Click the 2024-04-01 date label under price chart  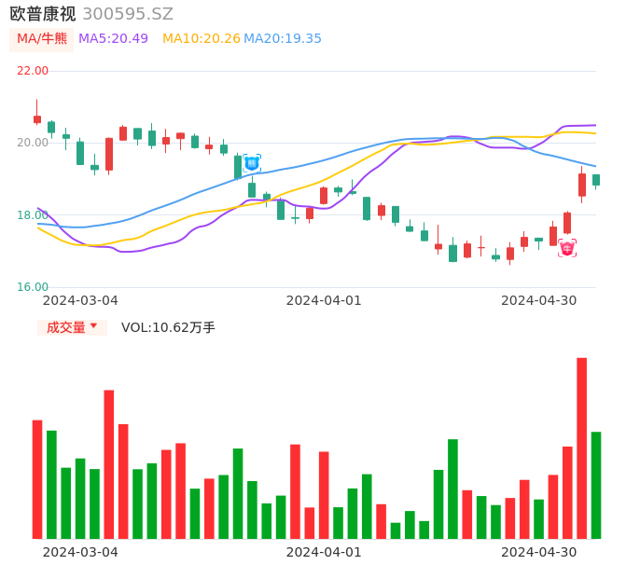point(323,300)
